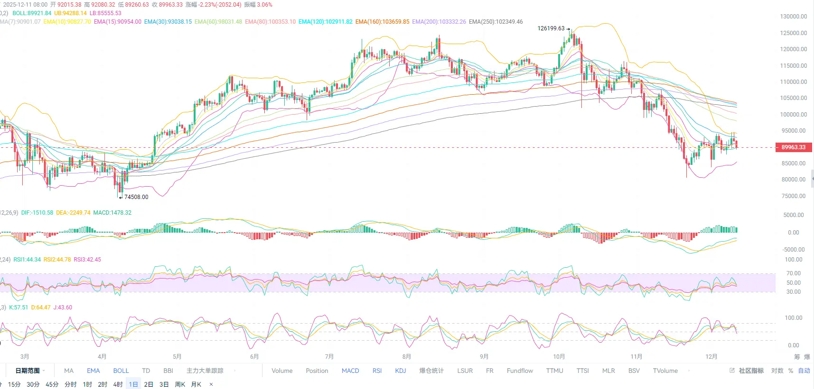Click the EMA(10):90827.70 legend entry
814x389 pixels.
pos(67,22)
